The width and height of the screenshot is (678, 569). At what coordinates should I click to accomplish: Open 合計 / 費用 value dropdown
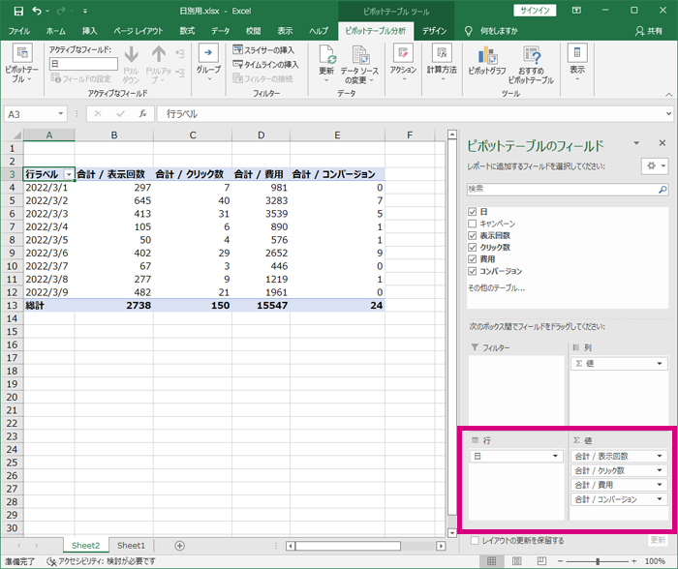(x=660, y=485)
